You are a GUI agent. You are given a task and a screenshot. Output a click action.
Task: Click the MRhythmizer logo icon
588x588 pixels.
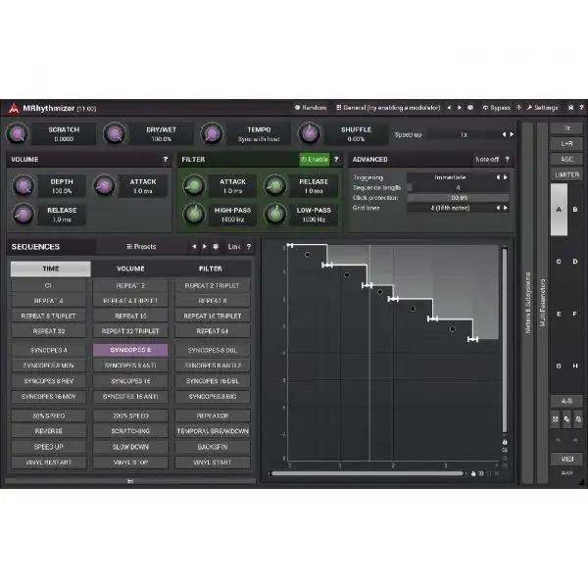coord(13,108)
